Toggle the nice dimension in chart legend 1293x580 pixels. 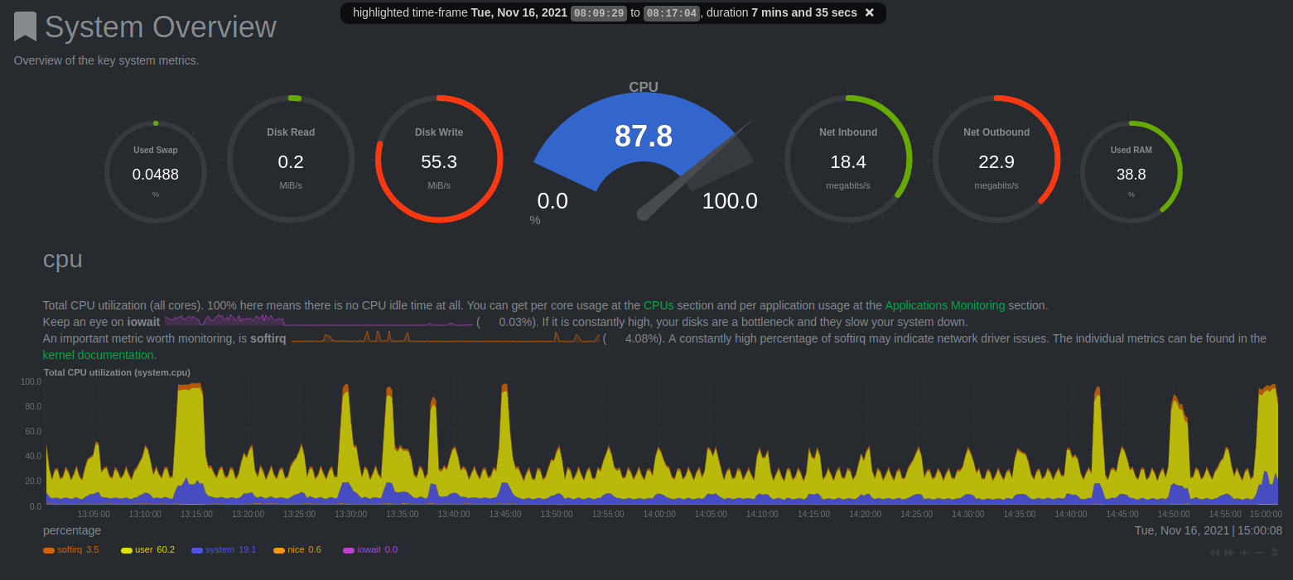click(297, 549)
